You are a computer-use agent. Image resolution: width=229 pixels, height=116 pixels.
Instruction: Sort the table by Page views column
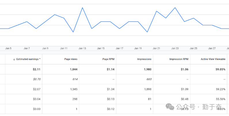(x=71, y=59)
